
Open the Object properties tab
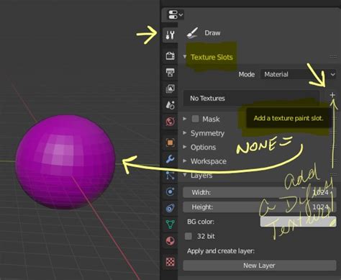(x=170, y=143)
